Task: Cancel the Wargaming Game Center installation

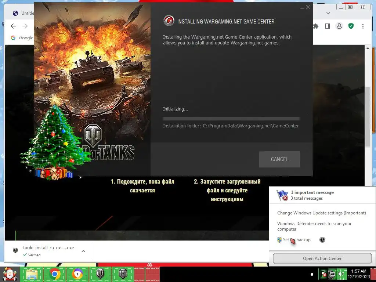Action: click(279, 159)
